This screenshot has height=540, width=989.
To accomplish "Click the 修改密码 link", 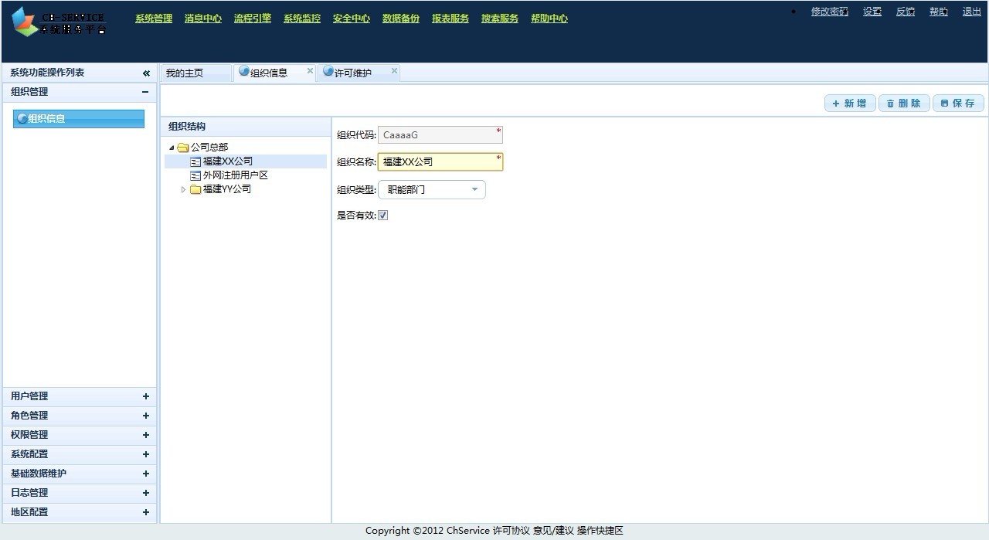I will [830, 12].
